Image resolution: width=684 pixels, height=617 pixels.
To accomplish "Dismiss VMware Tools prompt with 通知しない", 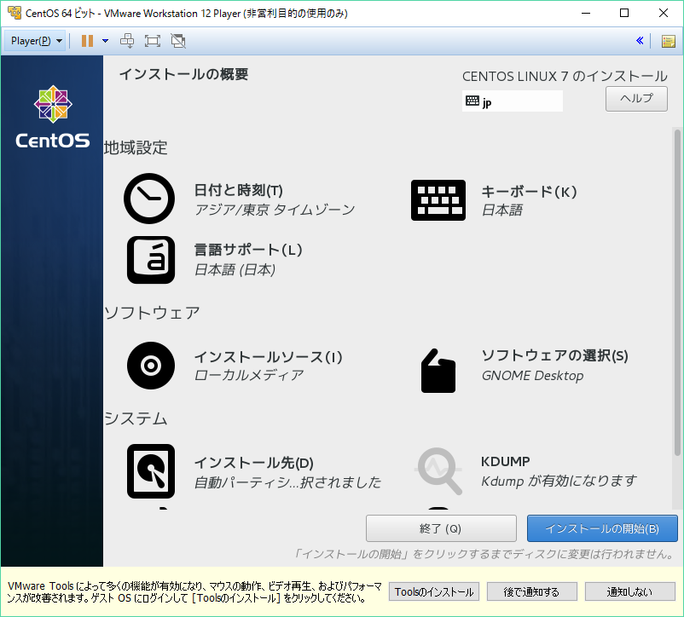I will (x=630, y=591).
